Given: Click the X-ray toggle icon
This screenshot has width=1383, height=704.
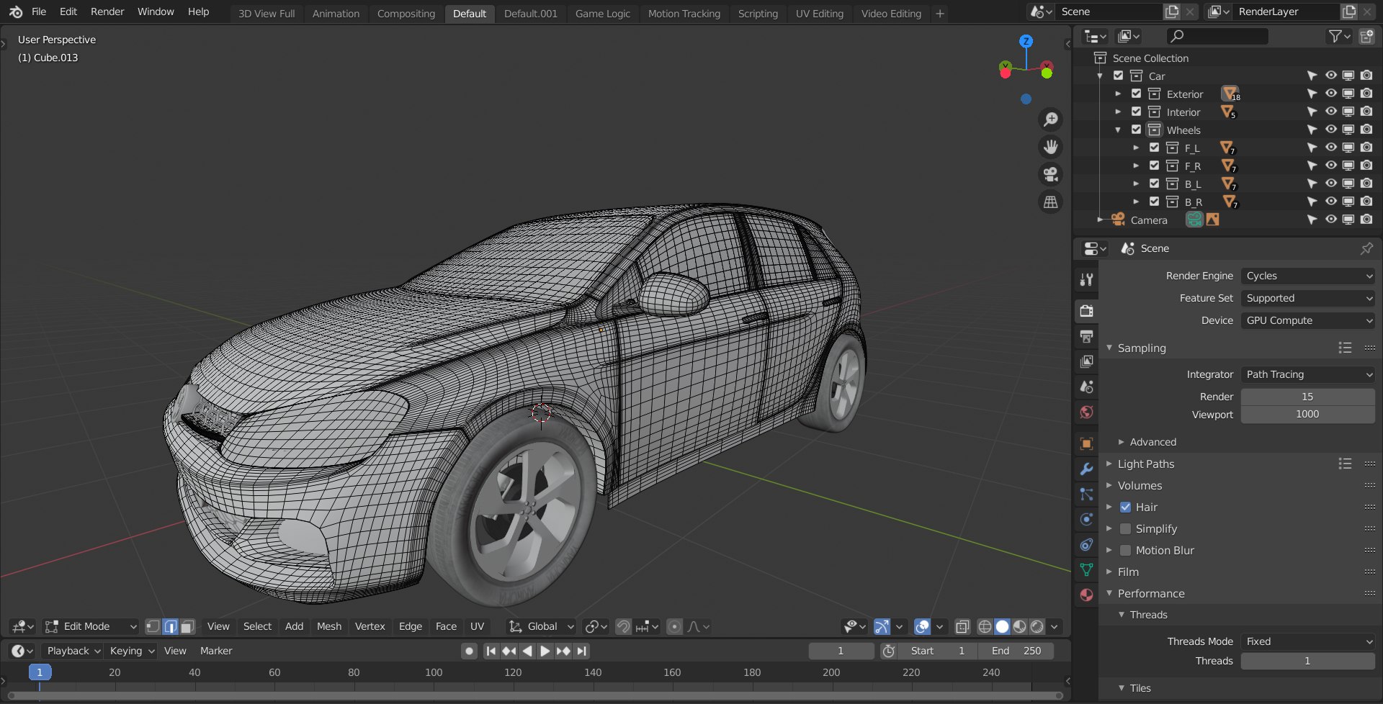Looking at the screenshot, I should click(x=962, y=626).
